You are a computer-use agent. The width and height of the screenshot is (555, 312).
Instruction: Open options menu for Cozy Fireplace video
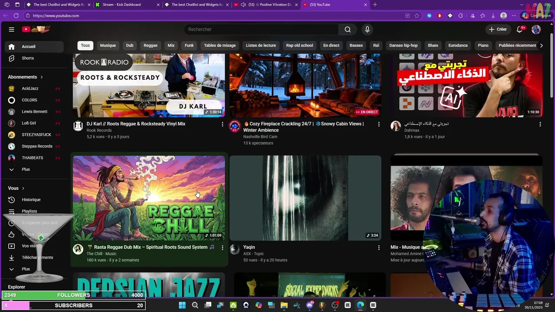tap(379, 124)
